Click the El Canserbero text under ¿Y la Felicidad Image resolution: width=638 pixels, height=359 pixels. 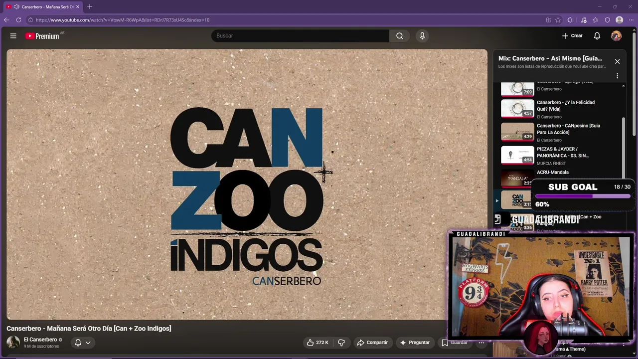pyautogui.click(x=549, y=117)
